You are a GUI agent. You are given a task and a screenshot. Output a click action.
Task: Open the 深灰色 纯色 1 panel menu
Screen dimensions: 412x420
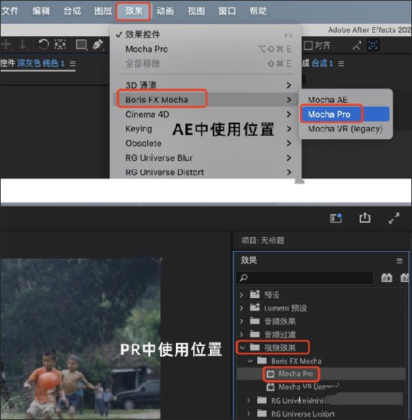[x=73, y=64]
